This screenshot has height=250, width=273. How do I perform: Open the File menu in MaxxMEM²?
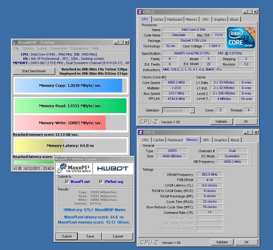pyautogui.click(x=16, y=48)
